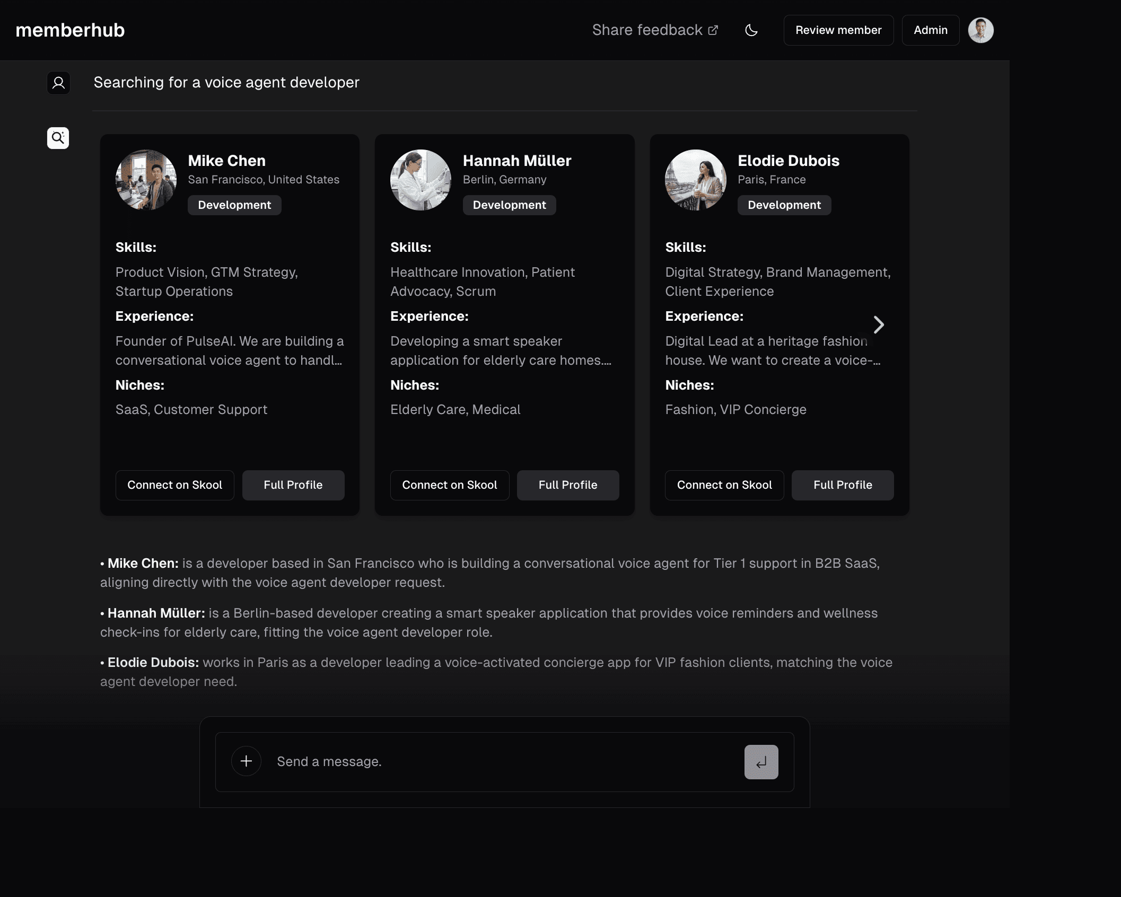The width and height of the screenshot is (1121, 897).
Task: Select the member profile icon in the sidebar
Action: click(58, 83)
